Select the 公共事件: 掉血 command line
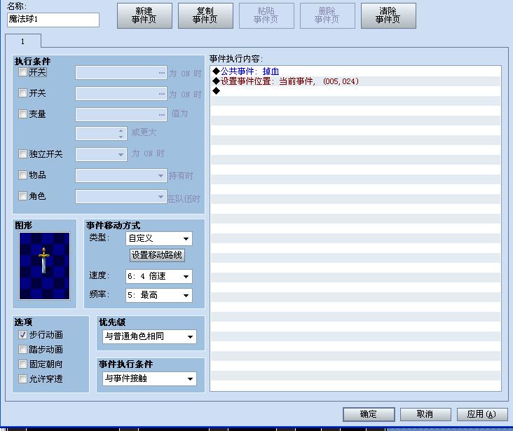The width and height of the screenshot is (513, 431). point(355,71)
